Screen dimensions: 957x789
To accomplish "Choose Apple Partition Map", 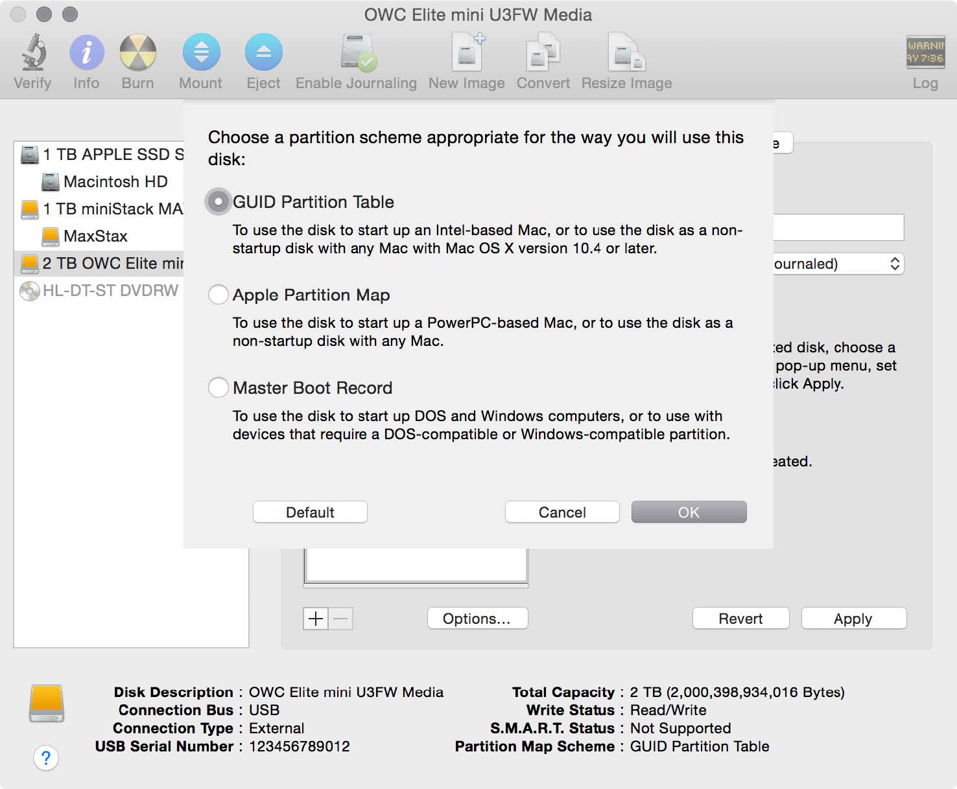I will pos(219,295).
